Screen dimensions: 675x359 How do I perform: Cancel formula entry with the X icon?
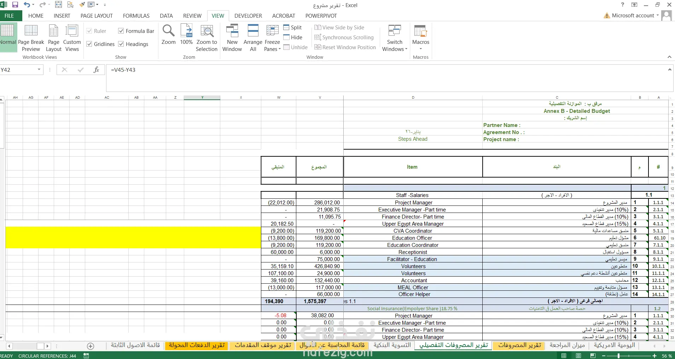(64, 70)
